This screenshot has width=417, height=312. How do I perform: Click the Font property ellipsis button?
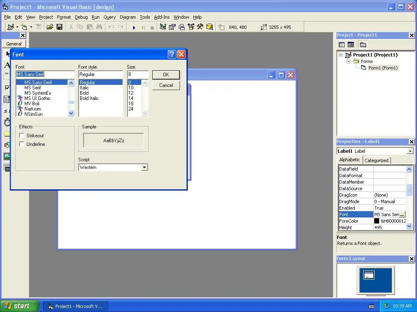[x=402, y=214]
